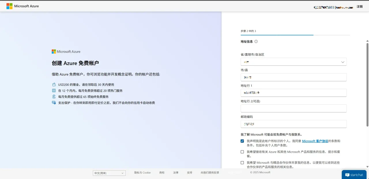Click the 创建 Azure 免费帐户 heading
This screenshot has height=179, width=369.
[75, 63]
